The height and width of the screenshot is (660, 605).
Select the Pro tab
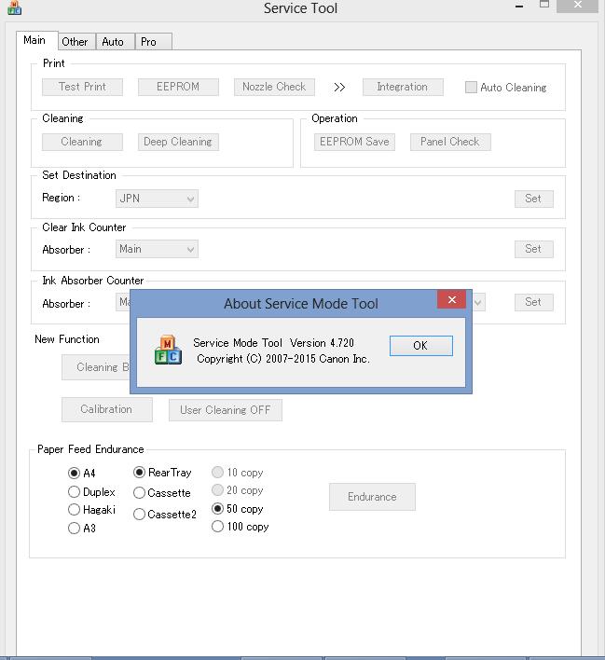[152, 42]
